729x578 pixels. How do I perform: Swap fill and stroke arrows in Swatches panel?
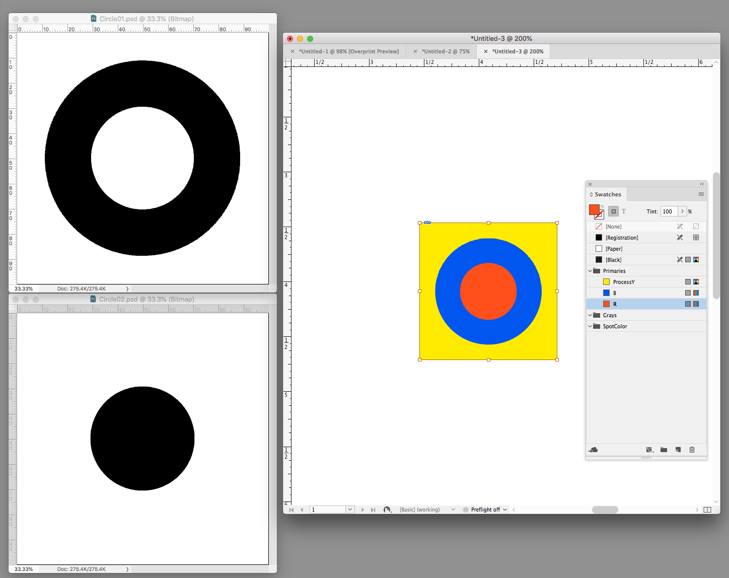602,206
